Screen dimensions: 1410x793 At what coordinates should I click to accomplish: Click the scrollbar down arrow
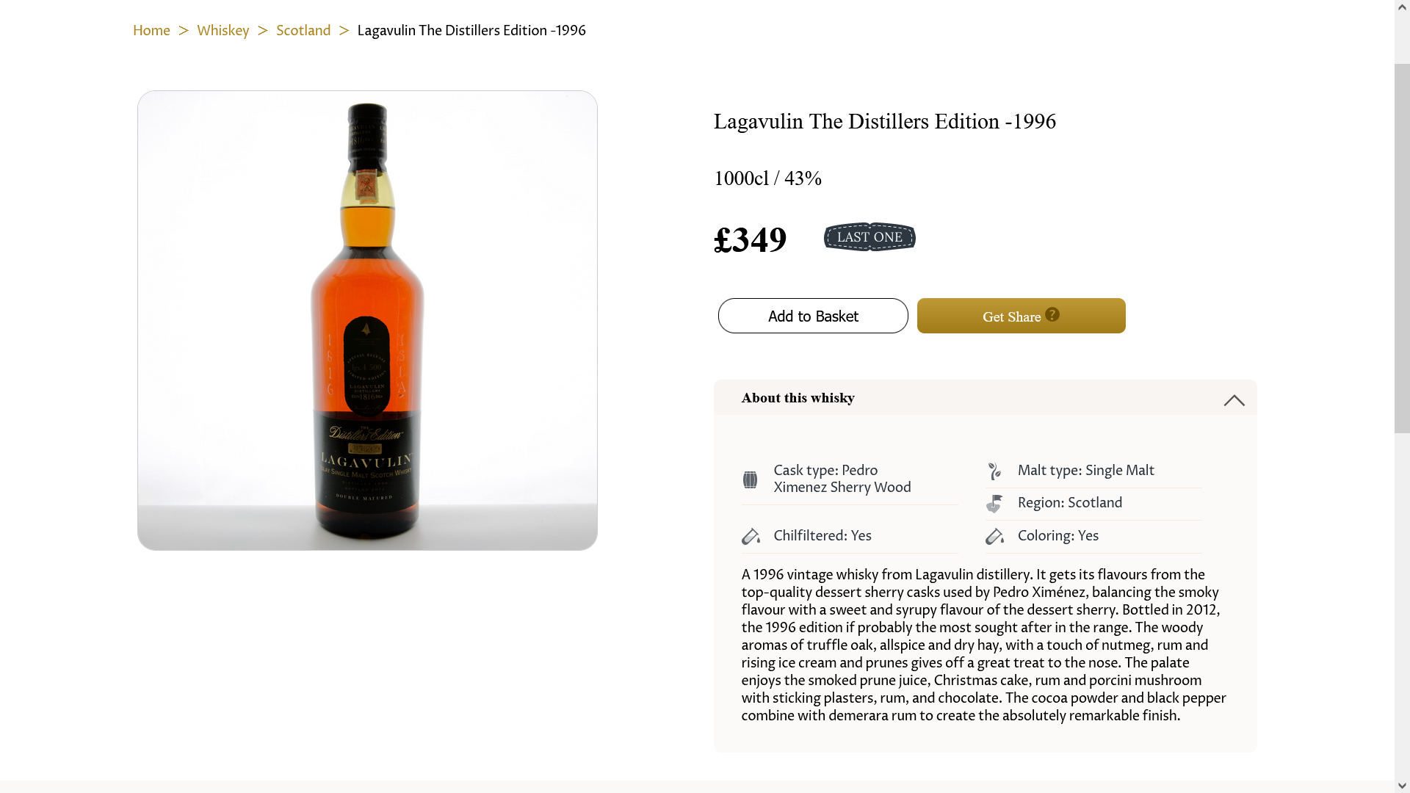(1402, 786)
